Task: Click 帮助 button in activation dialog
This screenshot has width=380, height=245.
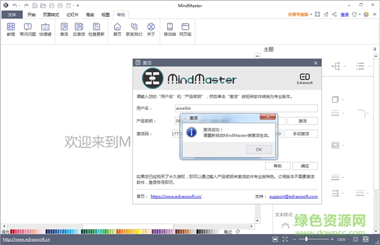Action: tap(278, 165)
